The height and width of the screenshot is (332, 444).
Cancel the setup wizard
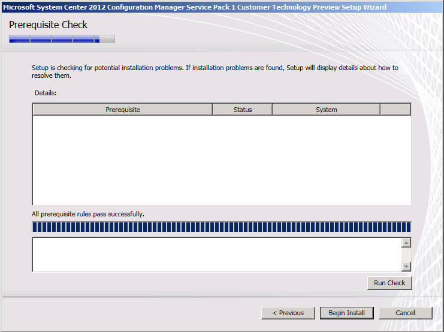405,313
